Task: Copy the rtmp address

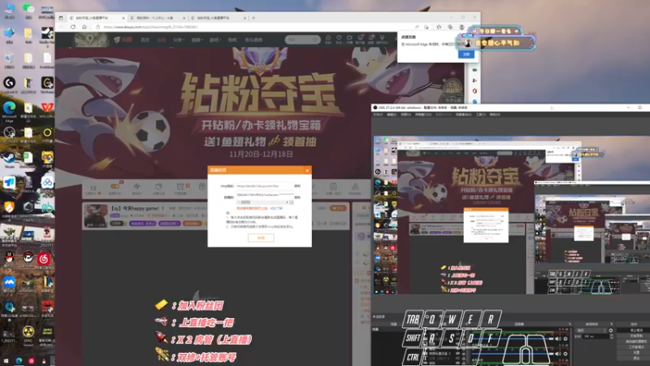Action: pyautogui.click(x=297, y=186)
